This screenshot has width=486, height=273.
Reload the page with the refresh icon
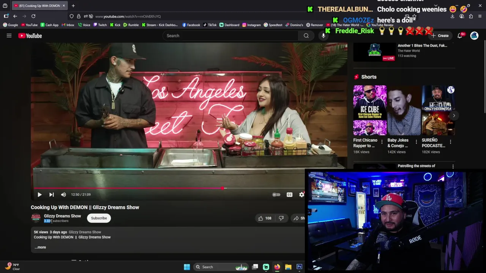pos(33,16)
